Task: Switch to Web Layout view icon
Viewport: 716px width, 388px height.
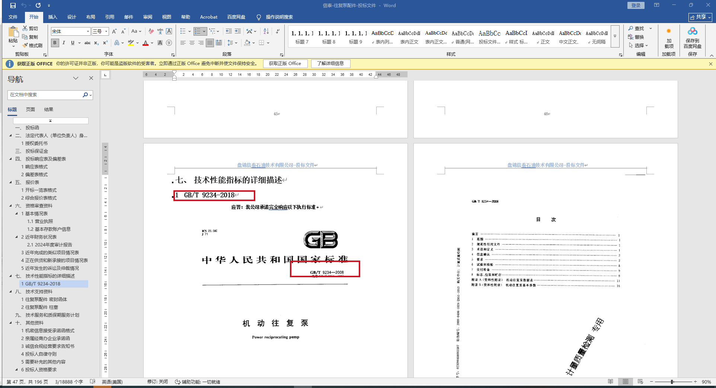Action: tap(640, 382)
